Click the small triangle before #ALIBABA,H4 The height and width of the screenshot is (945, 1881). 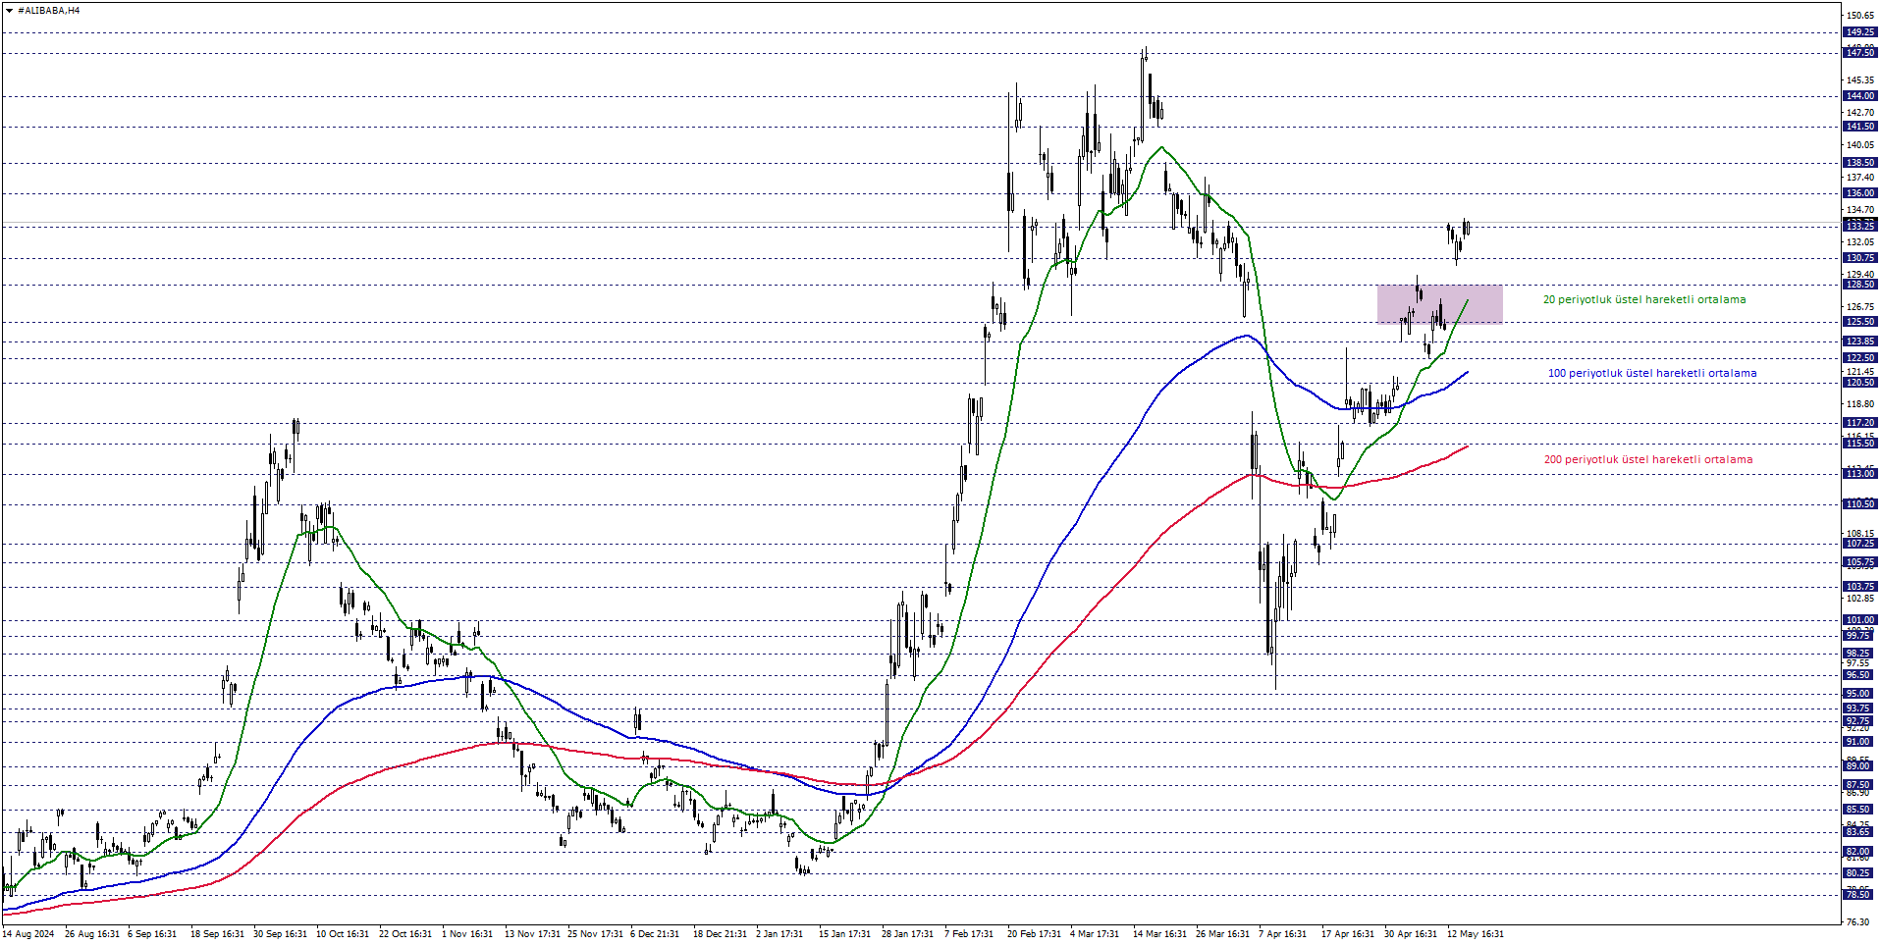[9, 11]
